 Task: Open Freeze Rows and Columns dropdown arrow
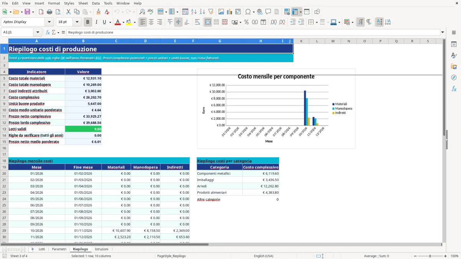(301, 12)
